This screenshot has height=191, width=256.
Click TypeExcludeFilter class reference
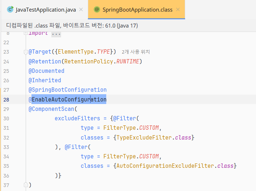pos(144,138)
